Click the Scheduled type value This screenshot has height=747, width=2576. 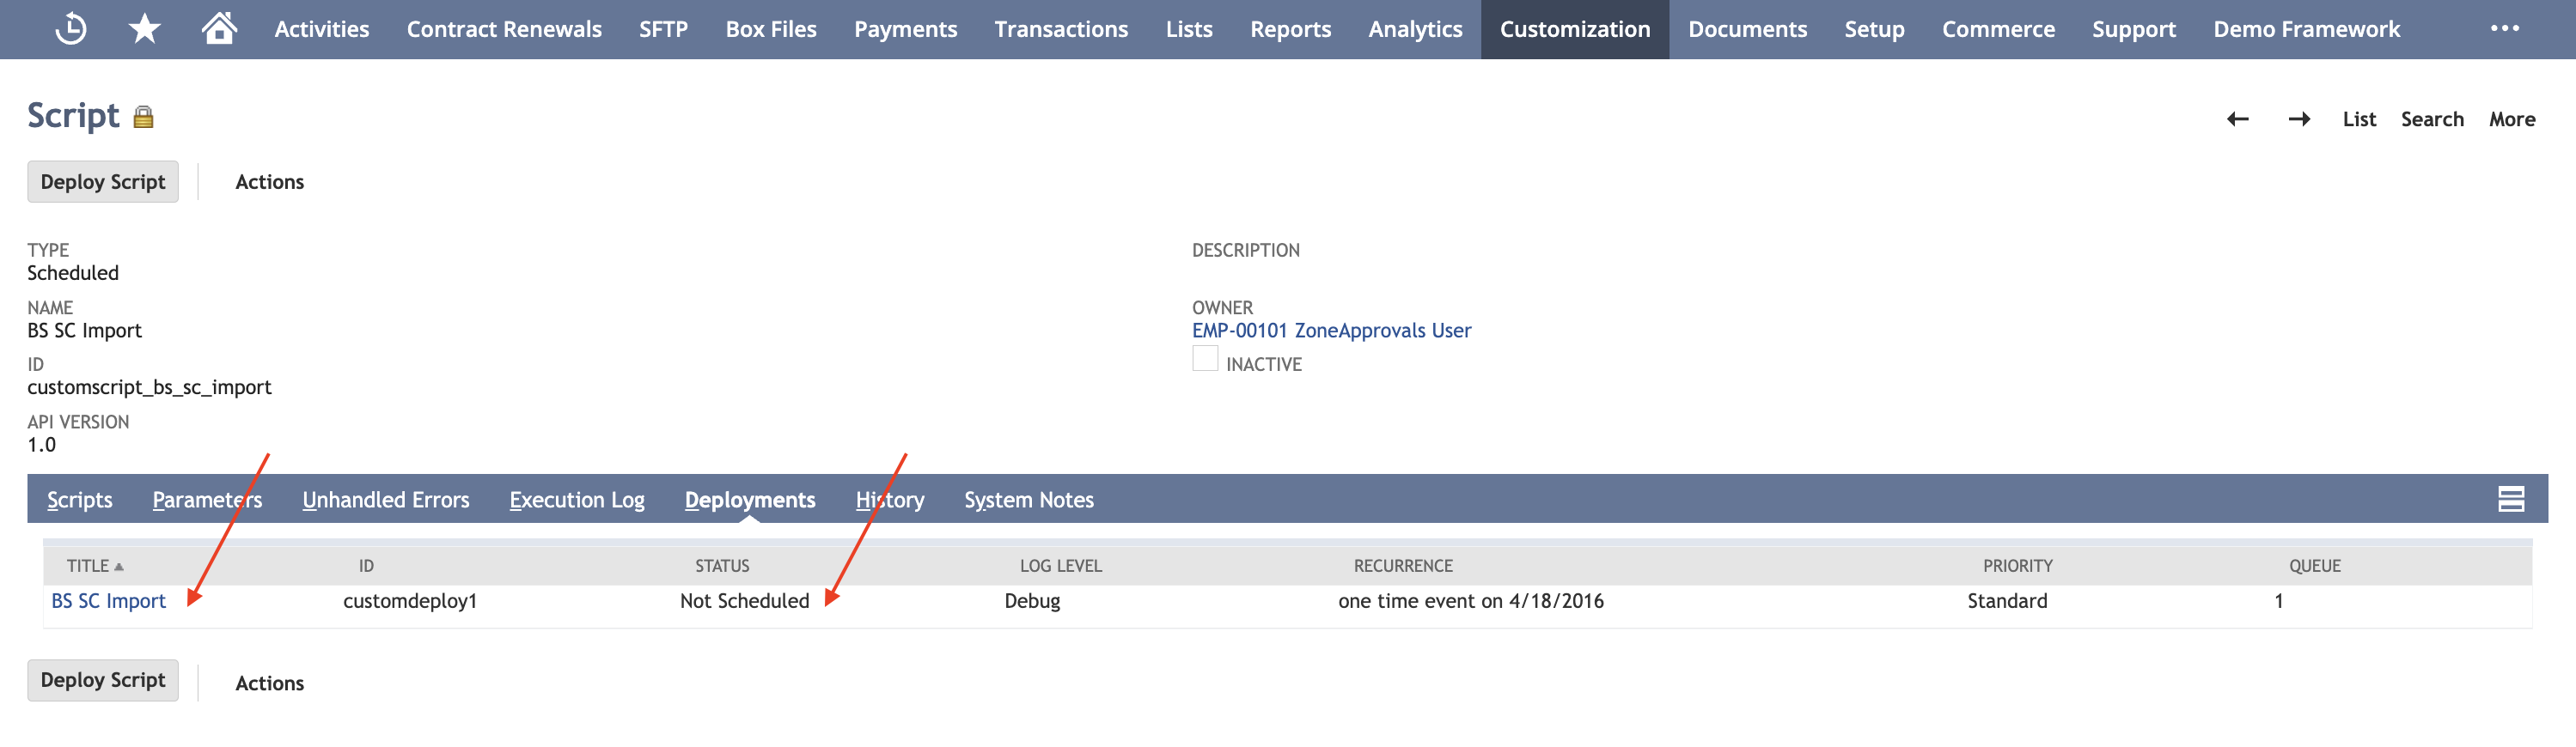73,274
